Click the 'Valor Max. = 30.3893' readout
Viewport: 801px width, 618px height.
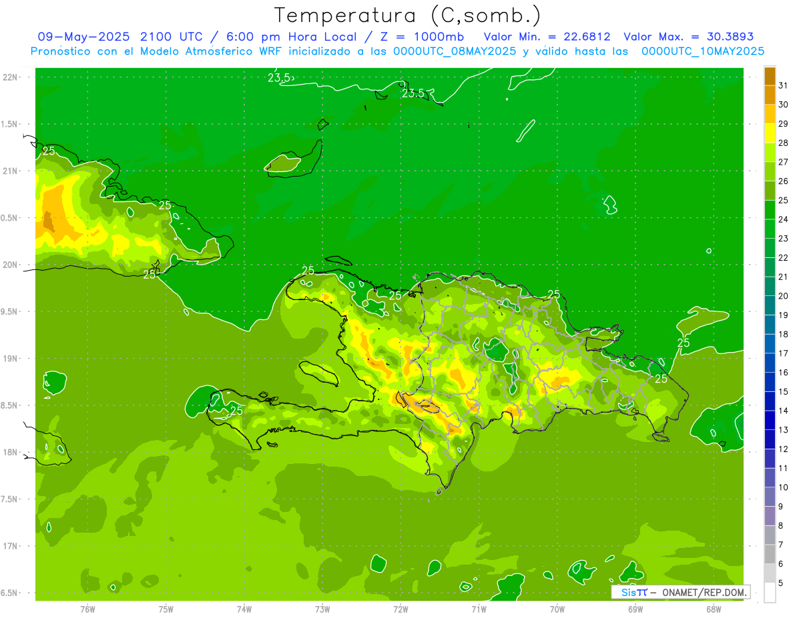pos(688,37)
